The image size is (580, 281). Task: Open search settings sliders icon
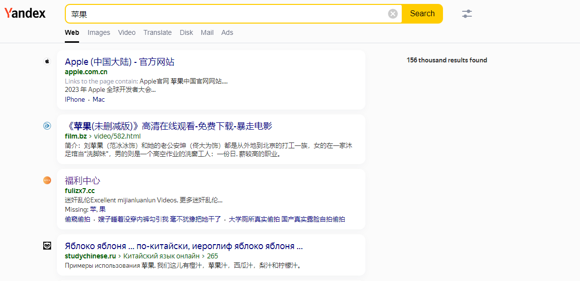point(467,14)
